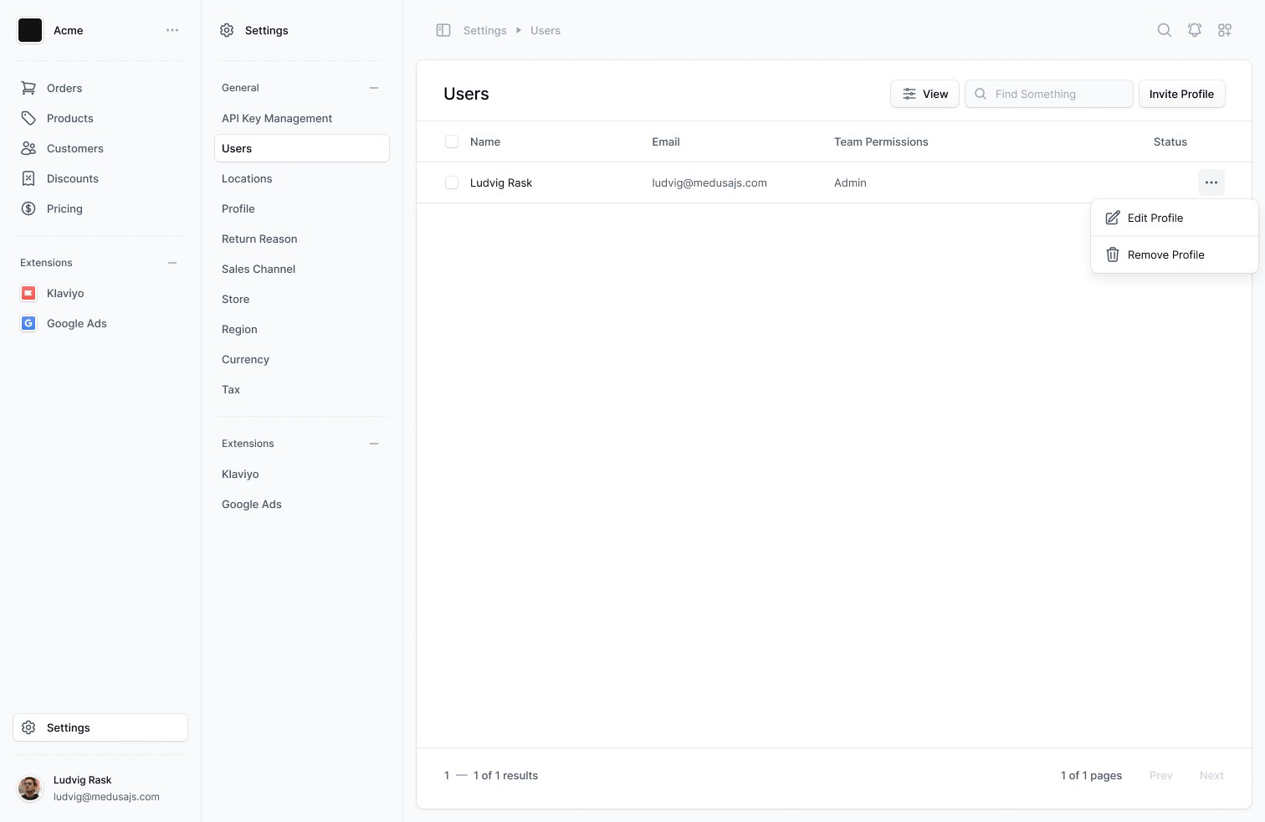The width and height of the screenshot is (1265, 822).
Task: Collapse the main sidebar Extensions section
Action: [172, 263]
